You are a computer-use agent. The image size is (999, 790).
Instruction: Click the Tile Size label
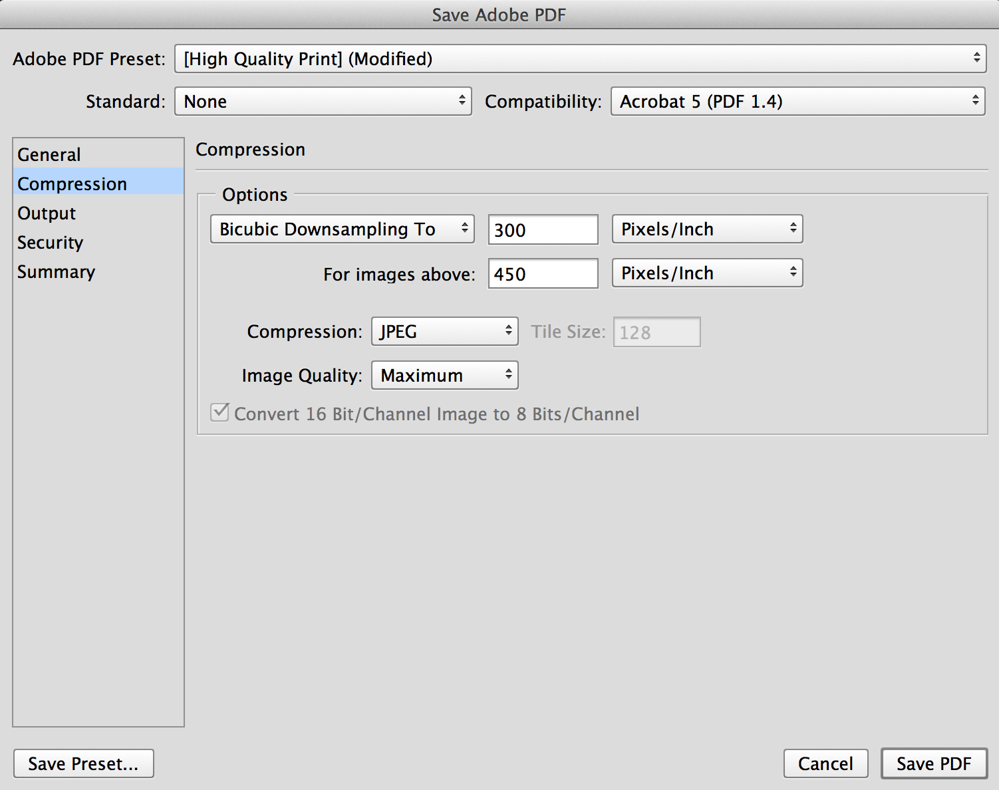pos(569,331)
